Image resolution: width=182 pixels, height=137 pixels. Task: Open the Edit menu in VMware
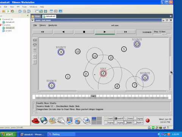coord(5,7)
